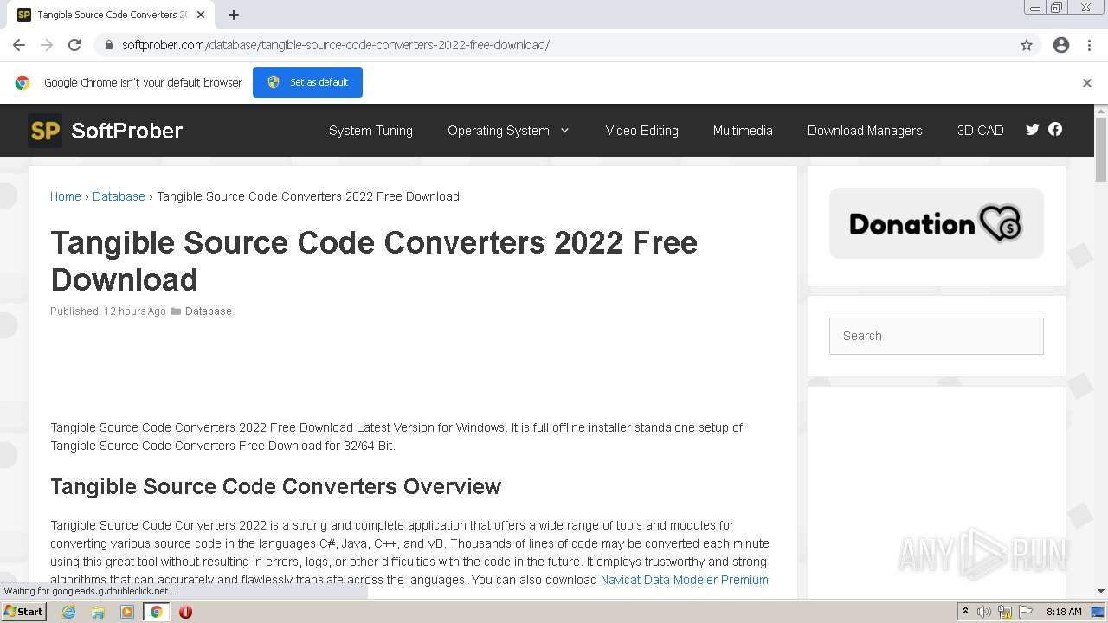Viewport: 1108px width, 623px height.
Task: Go to the Home breadcrumb link
Action: 66,196
